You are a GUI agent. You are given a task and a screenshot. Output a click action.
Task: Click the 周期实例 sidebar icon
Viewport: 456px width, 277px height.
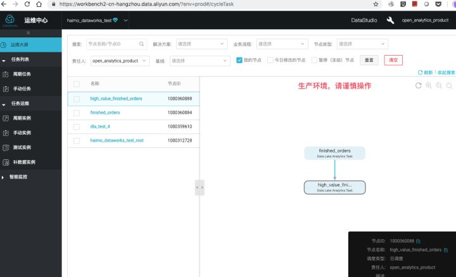(6, 118)
